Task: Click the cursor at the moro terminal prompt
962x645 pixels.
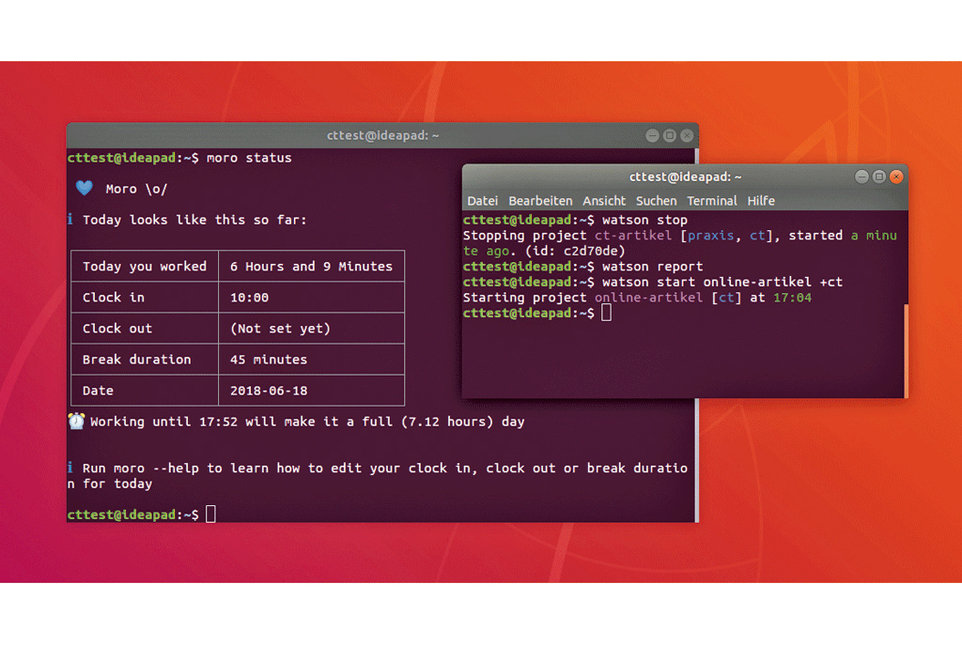Action: pyautogui.click(x=210, y=514)
